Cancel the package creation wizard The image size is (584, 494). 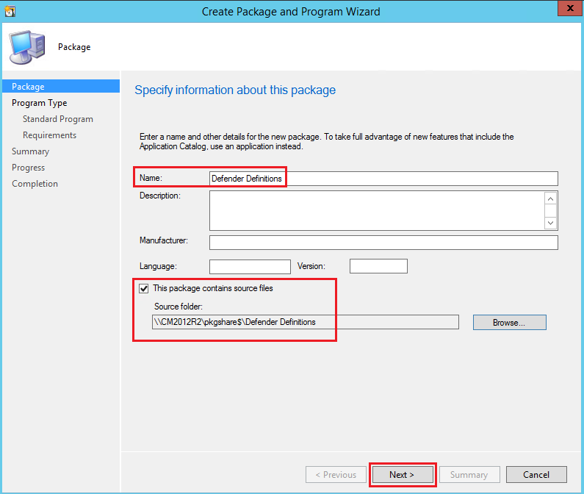click(536, 475)
